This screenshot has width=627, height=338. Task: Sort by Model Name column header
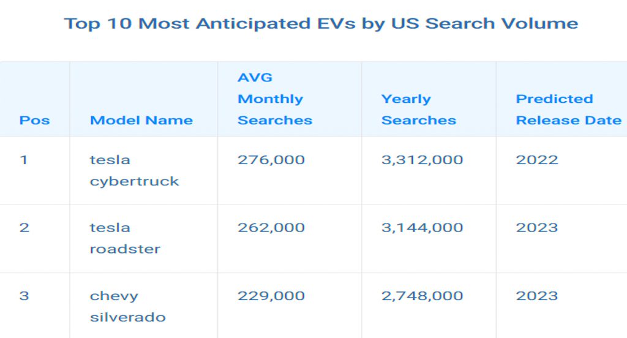point(141,120)
